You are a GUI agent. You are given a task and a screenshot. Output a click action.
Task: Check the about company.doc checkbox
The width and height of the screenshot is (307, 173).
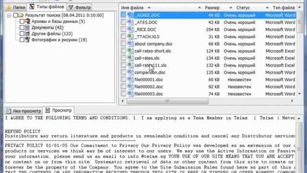click(123, 44)
